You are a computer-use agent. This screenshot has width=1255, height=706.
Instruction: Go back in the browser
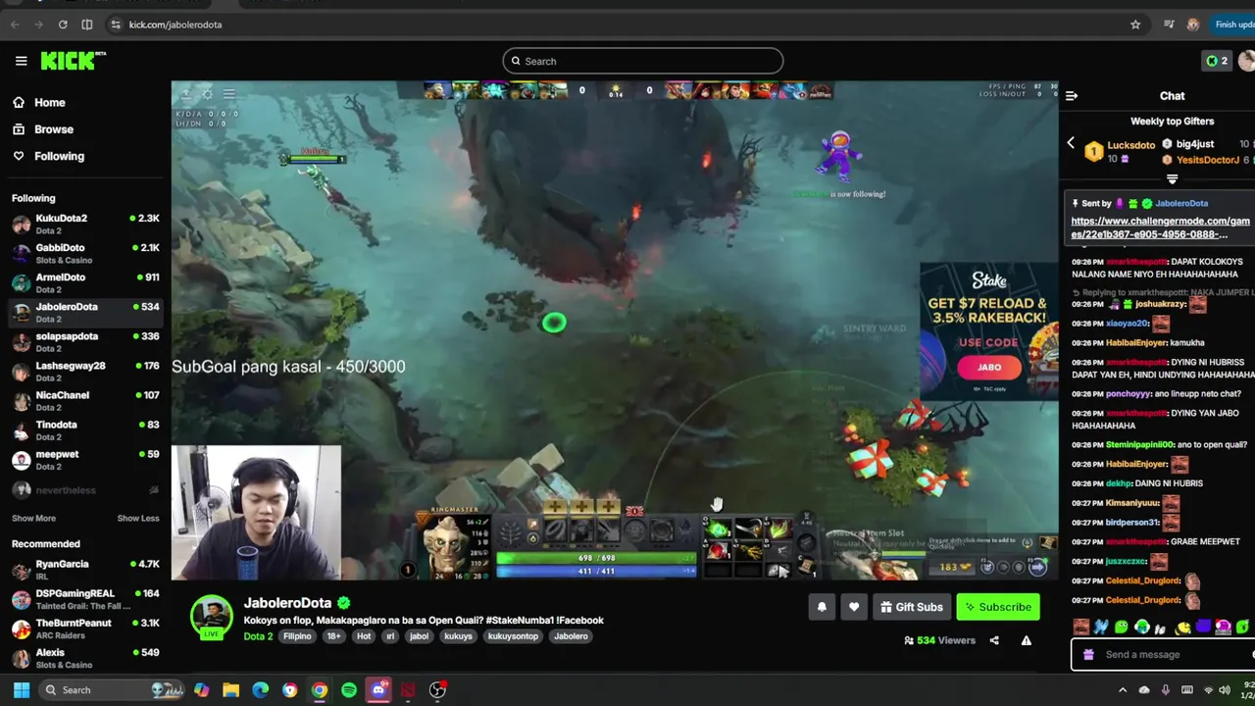click(x=15, y=25)
